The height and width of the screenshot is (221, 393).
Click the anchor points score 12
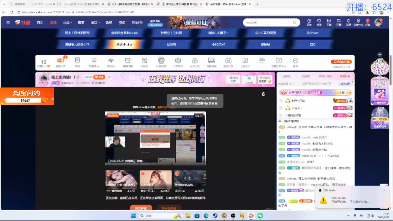click(x=44, y=63)
